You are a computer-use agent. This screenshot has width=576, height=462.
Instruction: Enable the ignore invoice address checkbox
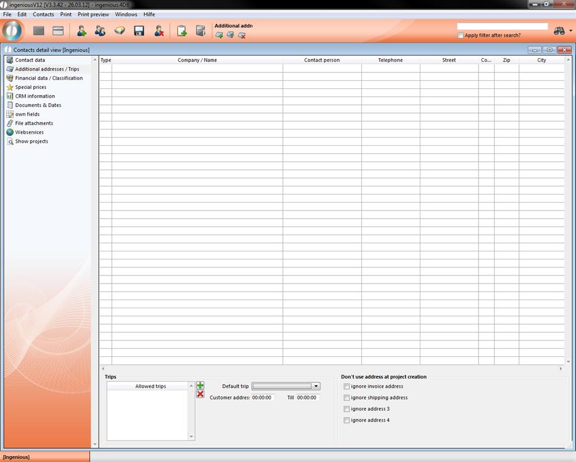[346, 387]
